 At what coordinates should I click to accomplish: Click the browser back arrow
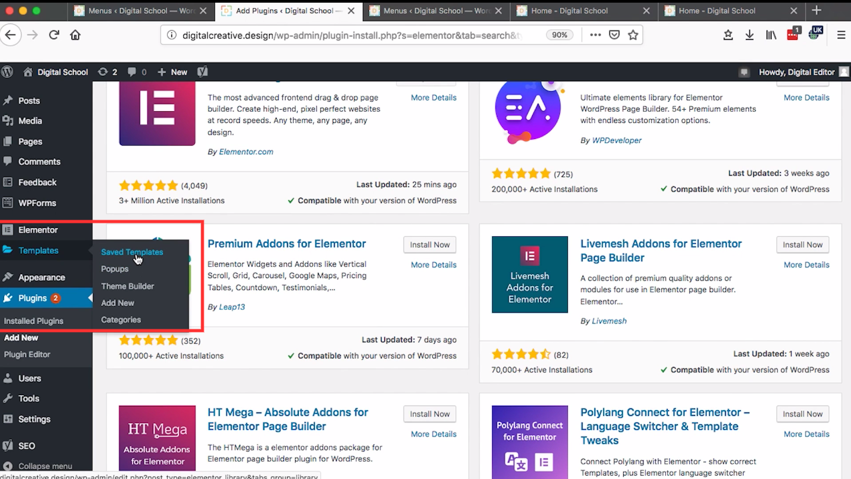[9, 35]
